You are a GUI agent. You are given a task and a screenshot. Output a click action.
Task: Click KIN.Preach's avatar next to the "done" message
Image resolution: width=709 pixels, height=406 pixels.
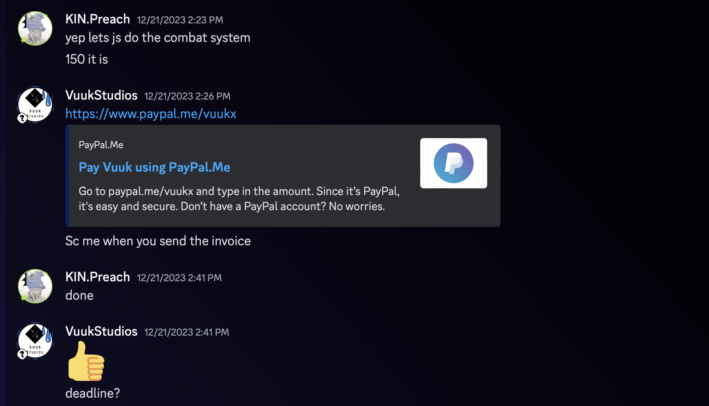(35, 286)
